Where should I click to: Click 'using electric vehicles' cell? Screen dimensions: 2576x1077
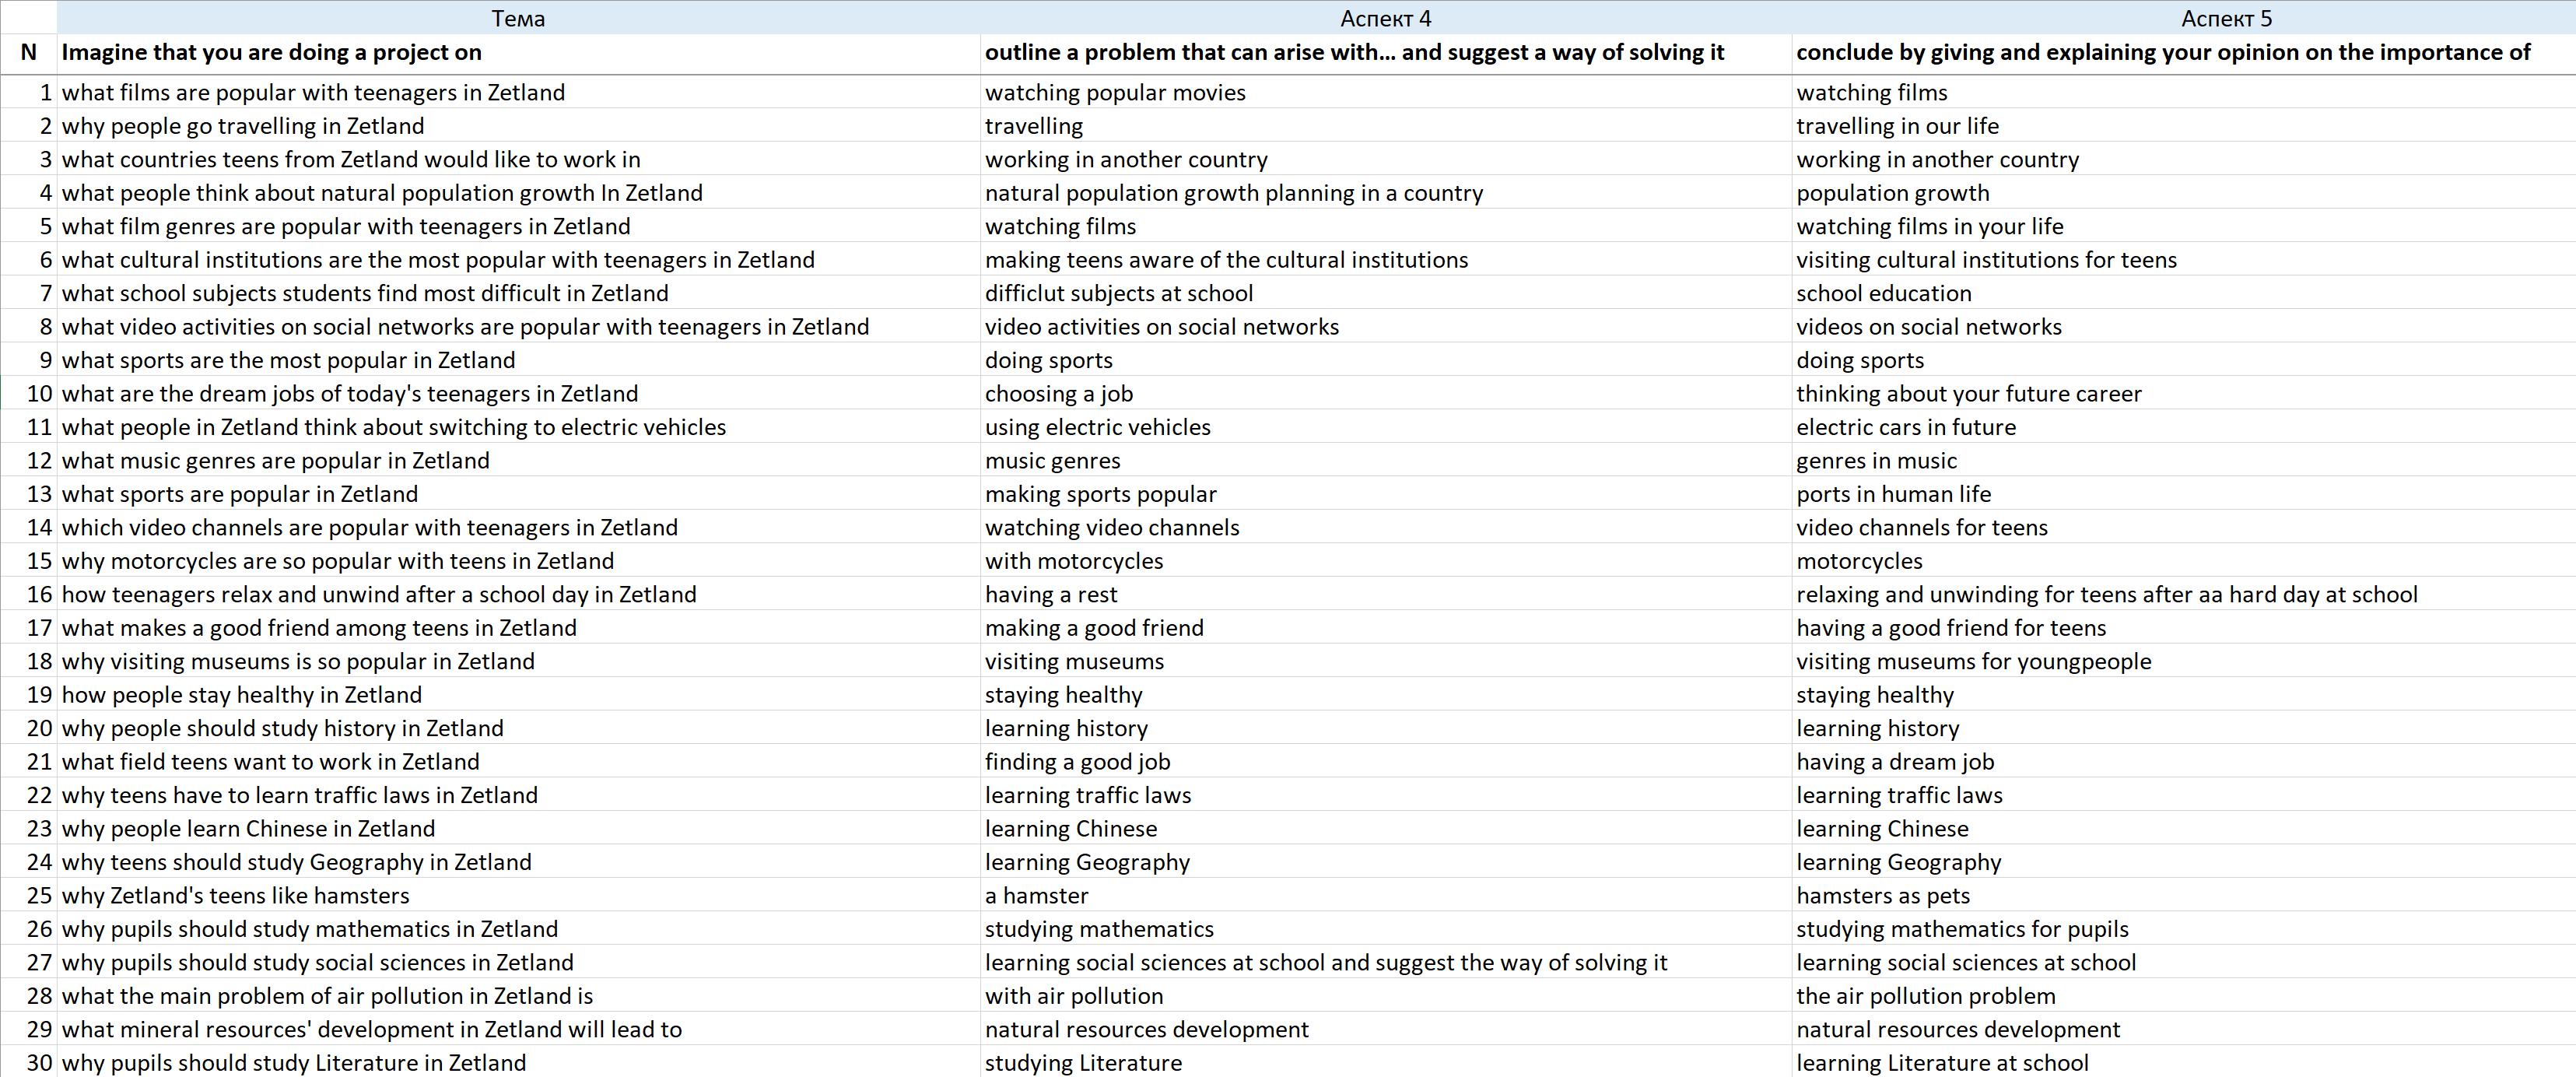(x=1385, y=427)
